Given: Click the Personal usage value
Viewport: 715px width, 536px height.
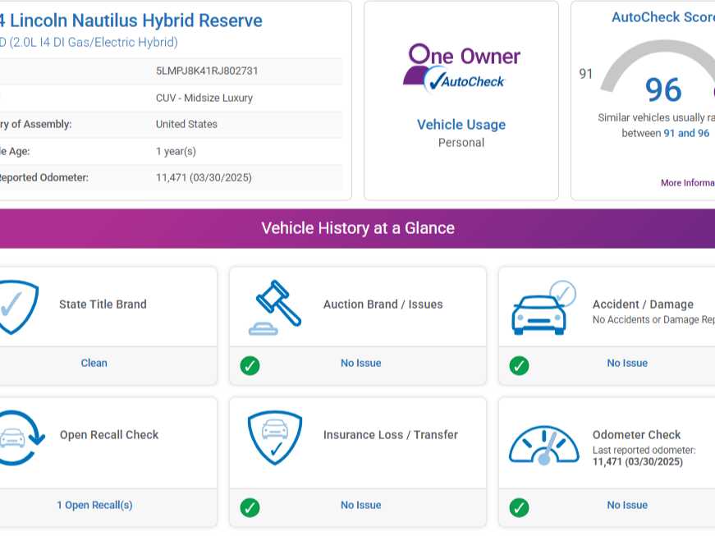Looking at the screenshot, I should coord(461,143).
